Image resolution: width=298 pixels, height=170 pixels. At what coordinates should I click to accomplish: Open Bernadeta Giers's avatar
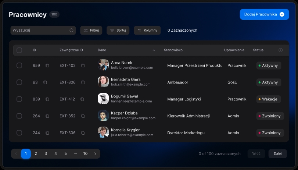103,82
